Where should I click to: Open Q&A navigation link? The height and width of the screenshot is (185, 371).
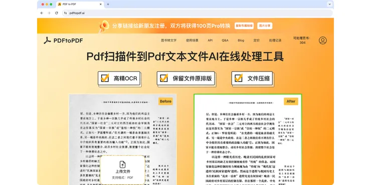tap(225, 40)
